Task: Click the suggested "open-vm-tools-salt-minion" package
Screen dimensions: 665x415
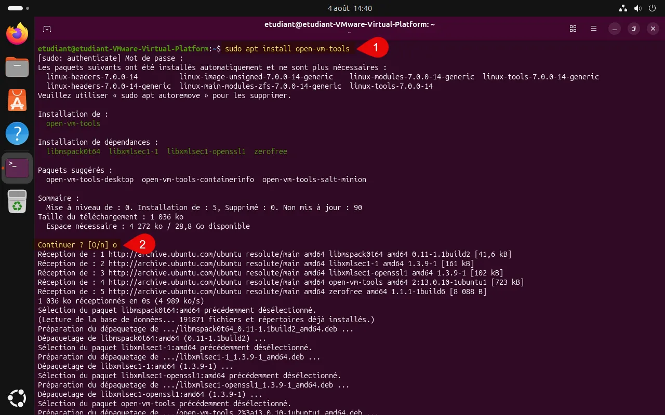Action: [314, 179]
